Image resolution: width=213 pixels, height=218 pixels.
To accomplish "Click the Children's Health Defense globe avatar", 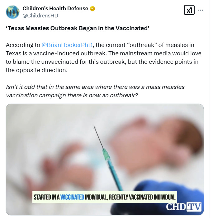I will (13, 12).
